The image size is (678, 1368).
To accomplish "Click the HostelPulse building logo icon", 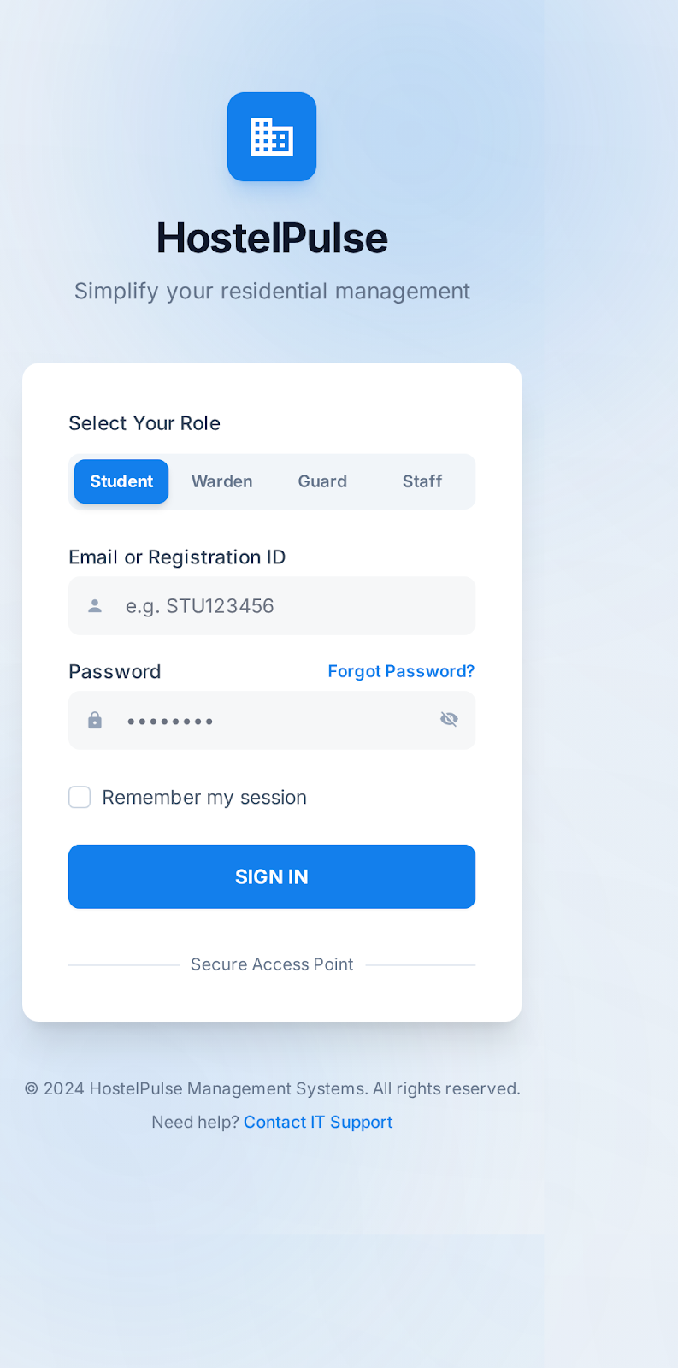I will [272, 137].
